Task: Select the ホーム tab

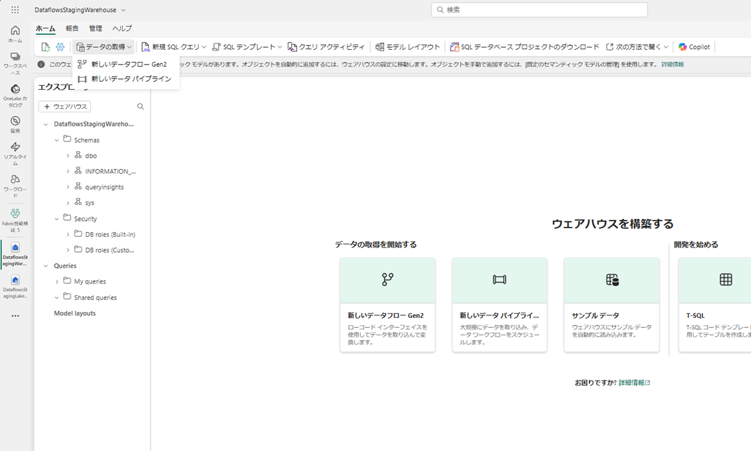Action: 45,29
